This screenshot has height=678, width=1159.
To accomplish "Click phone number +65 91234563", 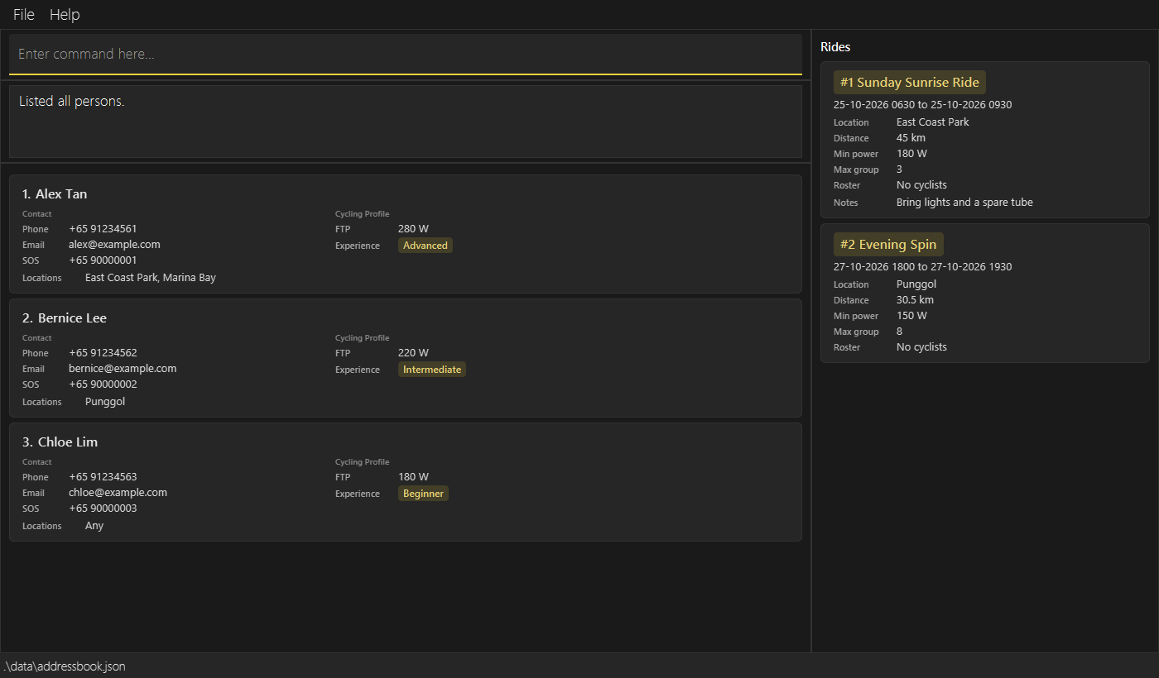I will coord(103,477).
